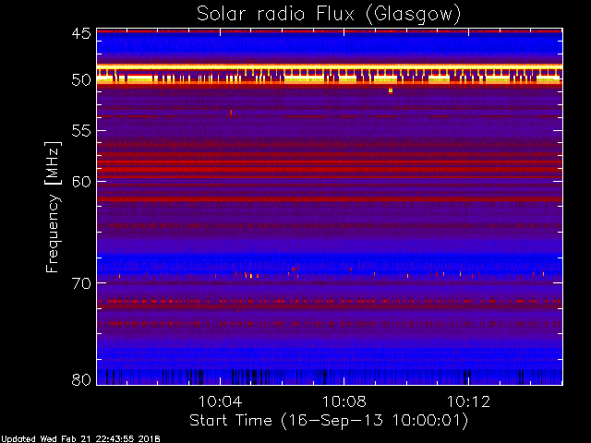The width and height of the screenshot is (591, 443).
Task: Select the "80" frequency tick label
Action: click(81, 379)
